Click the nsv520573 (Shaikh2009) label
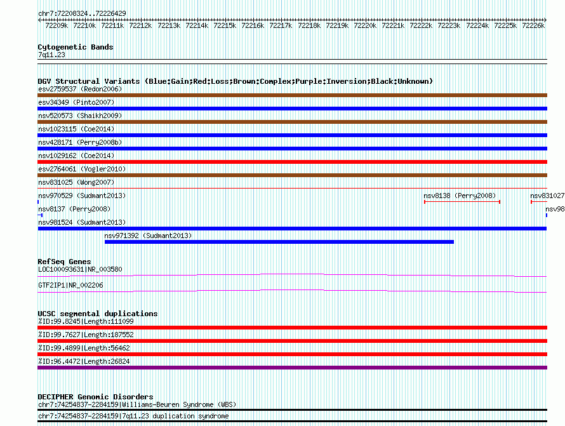The image size is (565, 426). (80, 116)
